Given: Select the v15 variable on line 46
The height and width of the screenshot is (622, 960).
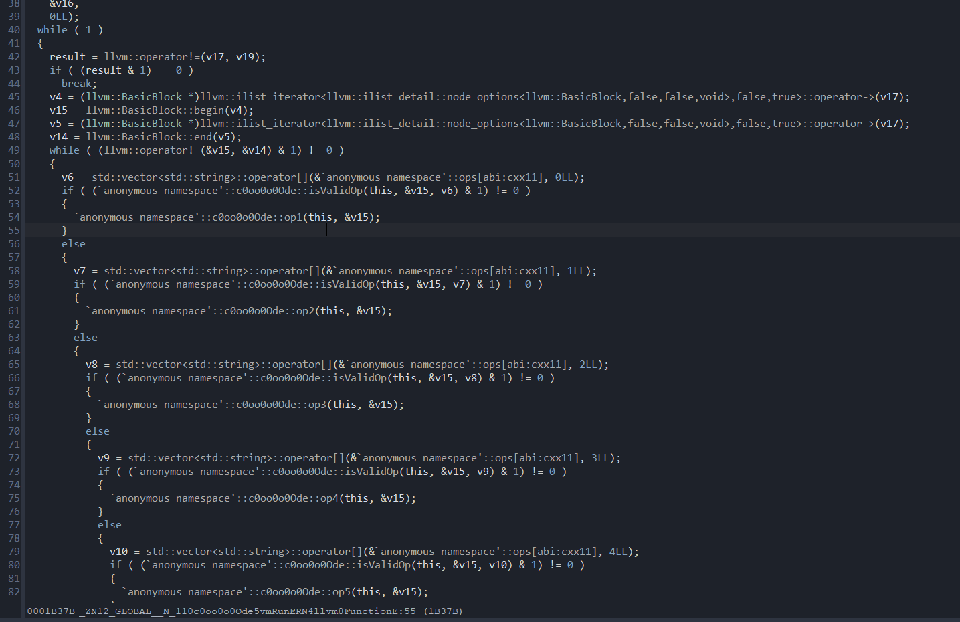Looking at the screenshot, I should point(58,110).
